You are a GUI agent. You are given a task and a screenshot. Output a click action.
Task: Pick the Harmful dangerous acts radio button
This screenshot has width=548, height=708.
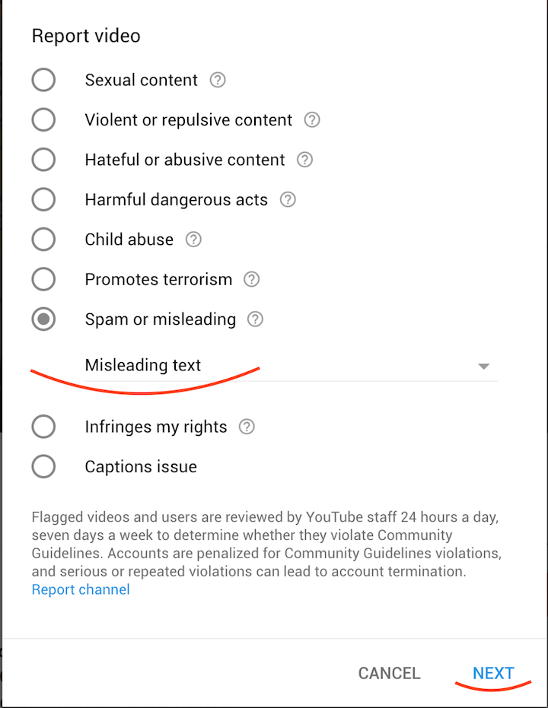click(43, 200)
